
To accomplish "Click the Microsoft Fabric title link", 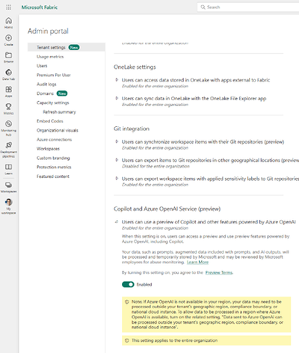I will (x=40, y=7).
